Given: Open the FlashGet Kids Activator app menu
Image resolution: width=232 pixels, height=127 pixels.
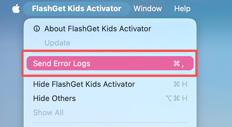Looking at the screenshot, I should click(76, 9).
